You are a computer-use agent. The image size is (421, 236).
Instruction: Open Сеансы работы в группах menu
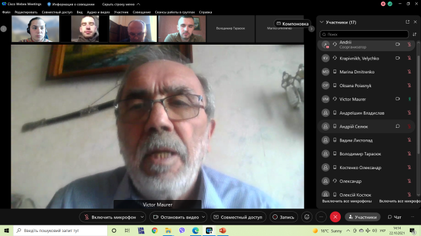tap(175, 12)
